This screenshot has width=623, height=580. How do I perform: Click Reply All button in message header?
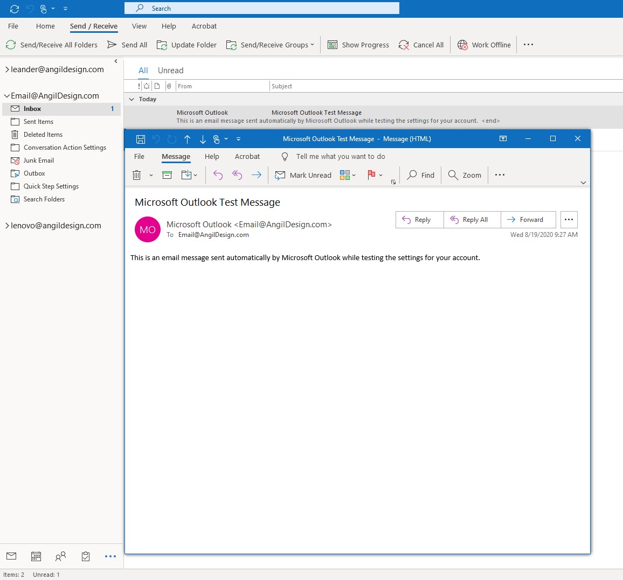tap(472, 220)
